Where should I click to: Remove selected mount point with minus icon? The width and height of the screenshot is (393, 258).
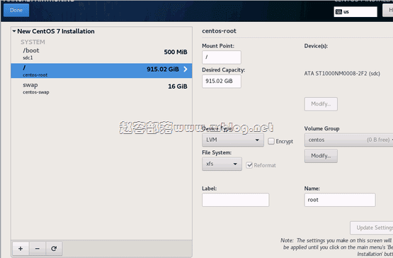(38, 249)
